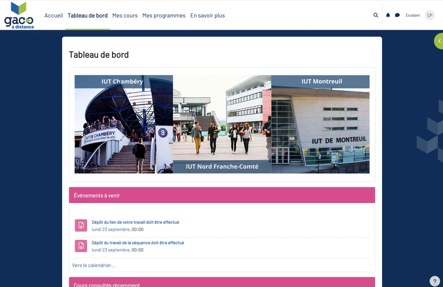Click the 'Cours consultés récemment' banner

pos(222,284)
